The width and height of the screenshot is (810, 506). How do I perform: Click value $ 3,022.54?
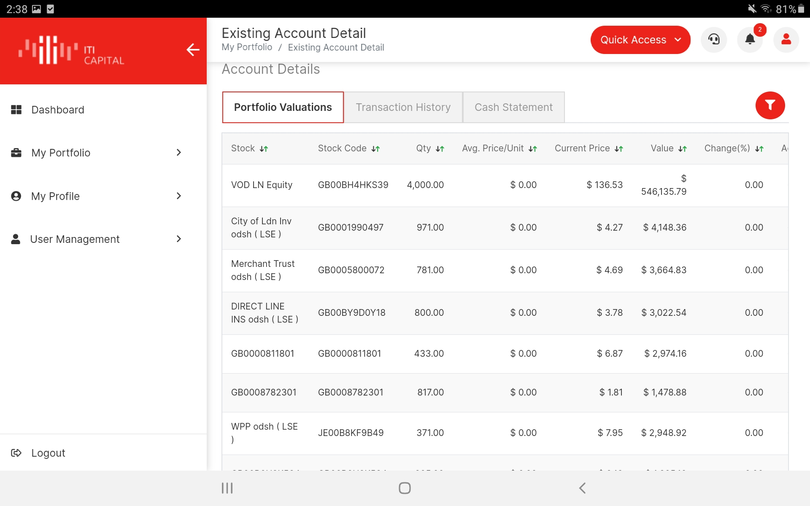pyautogui.click(x=664, y=312)
